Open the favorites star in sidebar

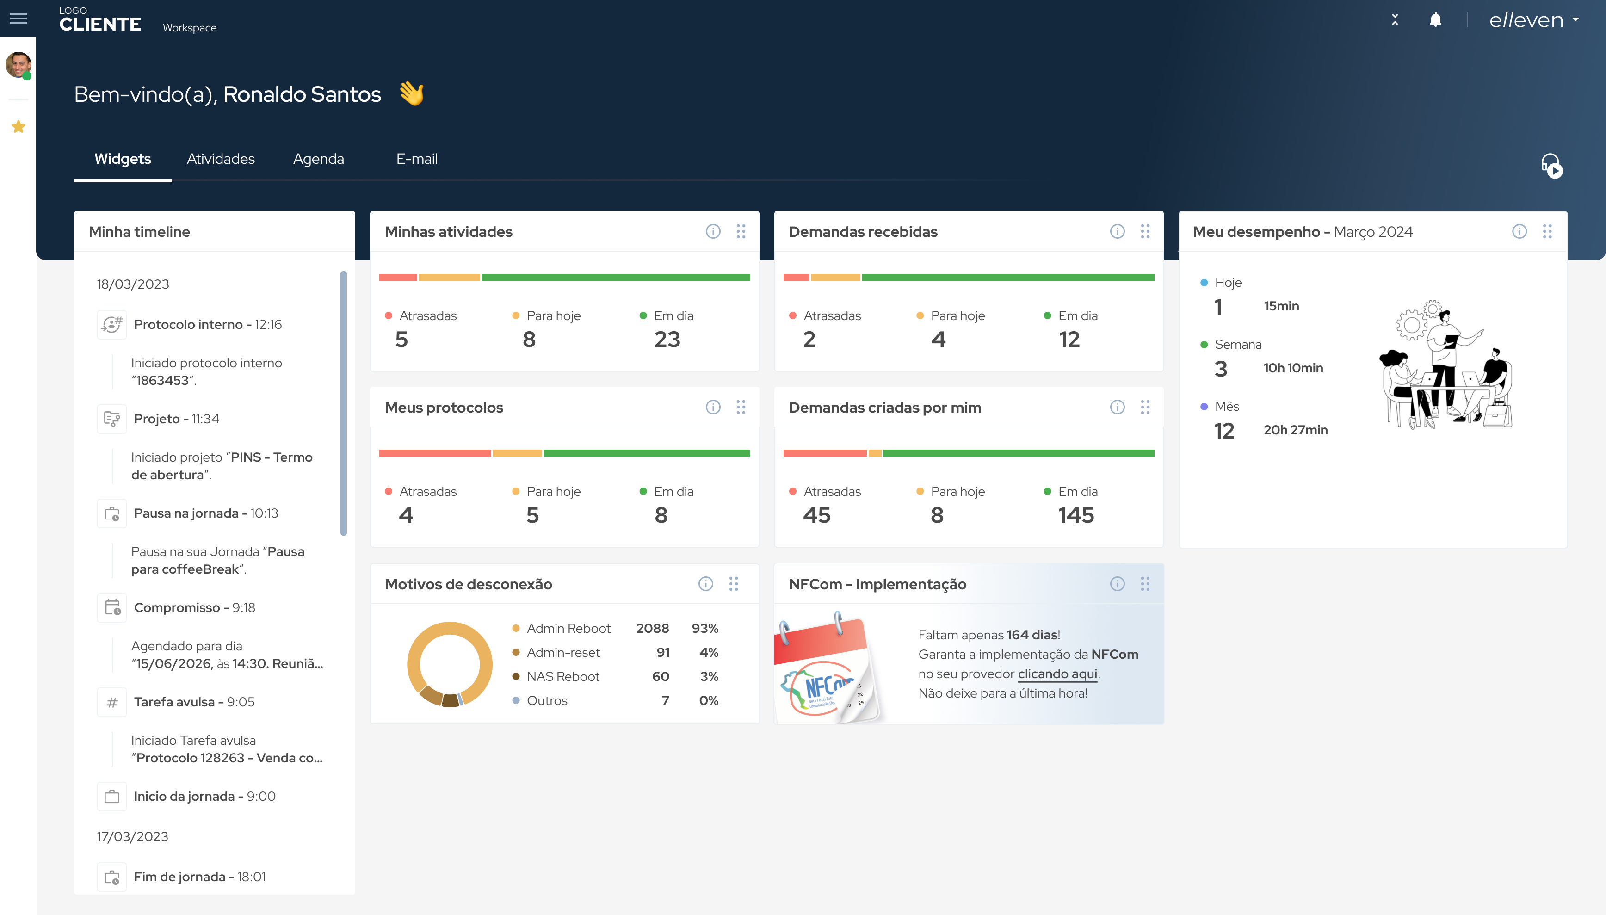pos(18,126)
